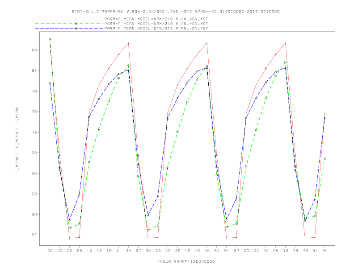Click the green NAM circle point at hour 39
The width and height of the screenshot is (354, 273).
[x=177, y=132]
